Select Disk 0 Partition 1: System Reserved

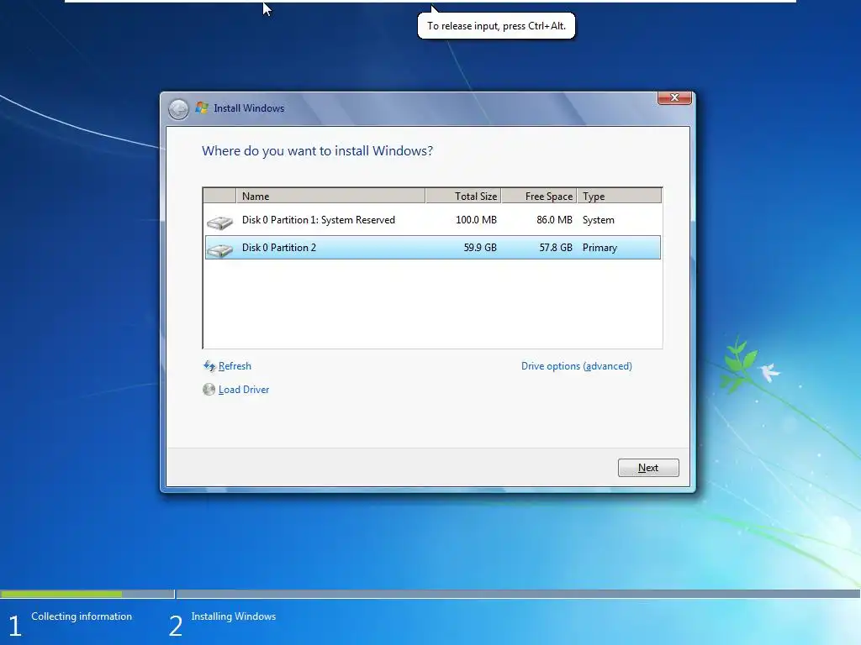click(x=433, y=220)
